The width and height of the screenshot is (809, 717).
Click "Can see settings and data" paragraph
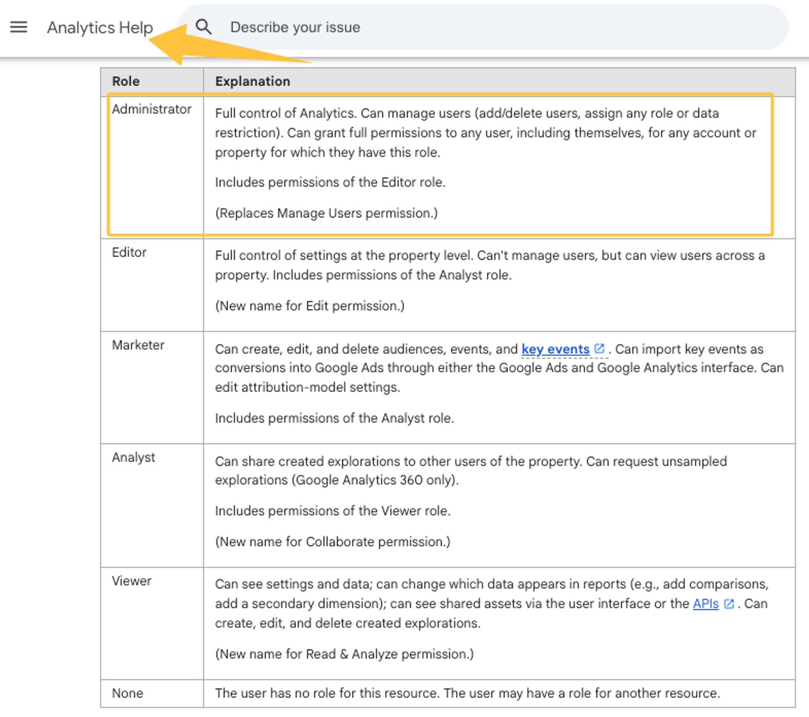[x=491, y=604]
